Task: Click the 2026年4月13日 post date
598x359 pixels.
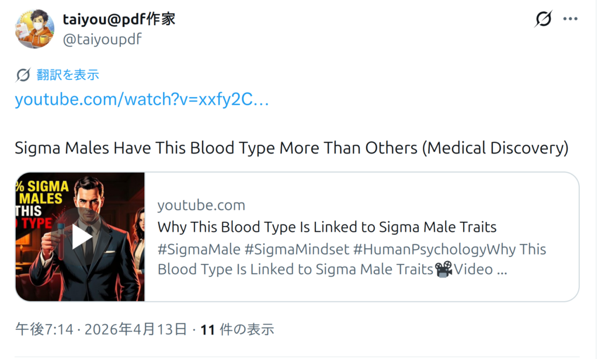Action: pos(136,330)
